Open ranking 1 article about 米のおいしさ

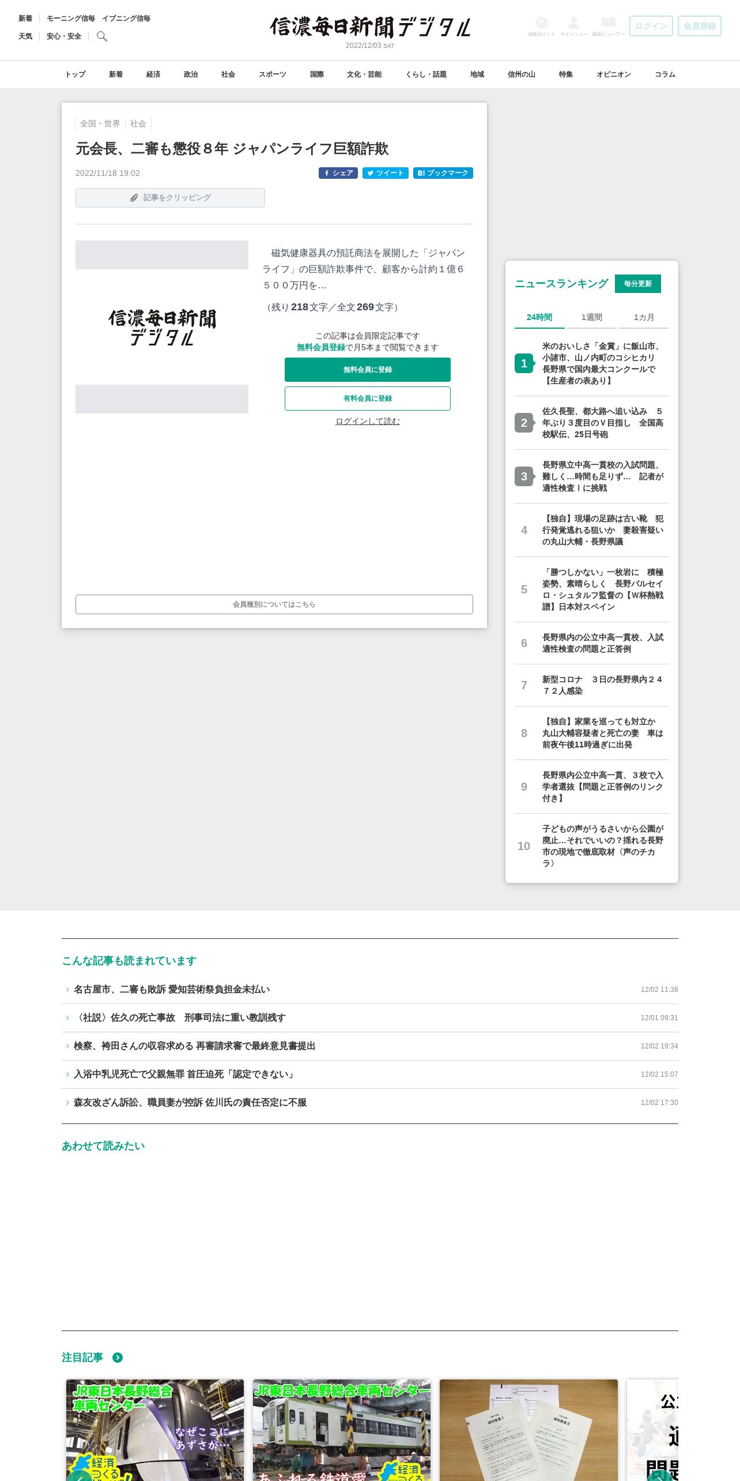coord(592,363)
